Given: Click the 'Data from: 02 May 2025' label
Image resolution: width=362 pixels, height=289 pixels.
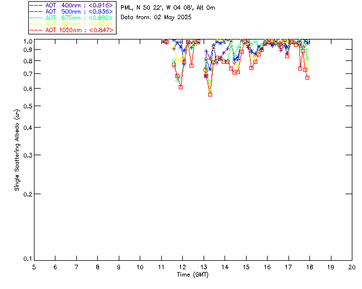Looking at the screenshot, I should (x=156, y=17).
